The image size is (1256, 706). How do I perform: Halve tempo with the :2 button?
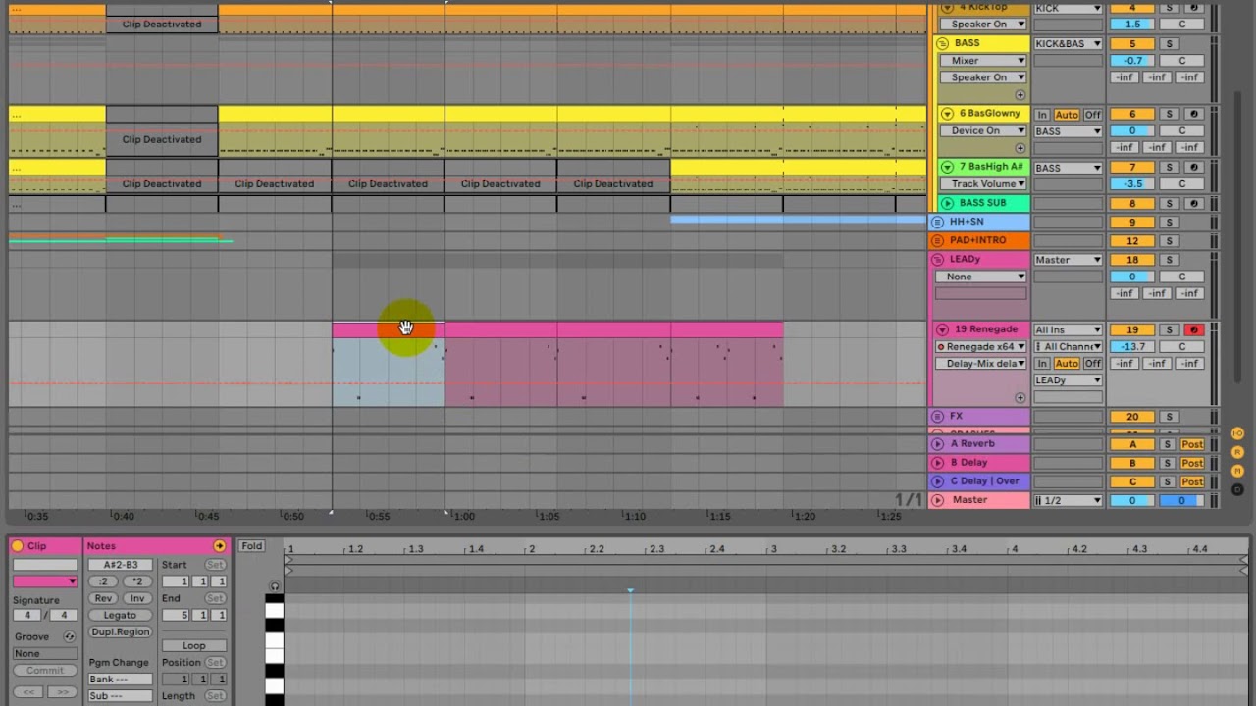pyautogui.click(x=103, y=581)
